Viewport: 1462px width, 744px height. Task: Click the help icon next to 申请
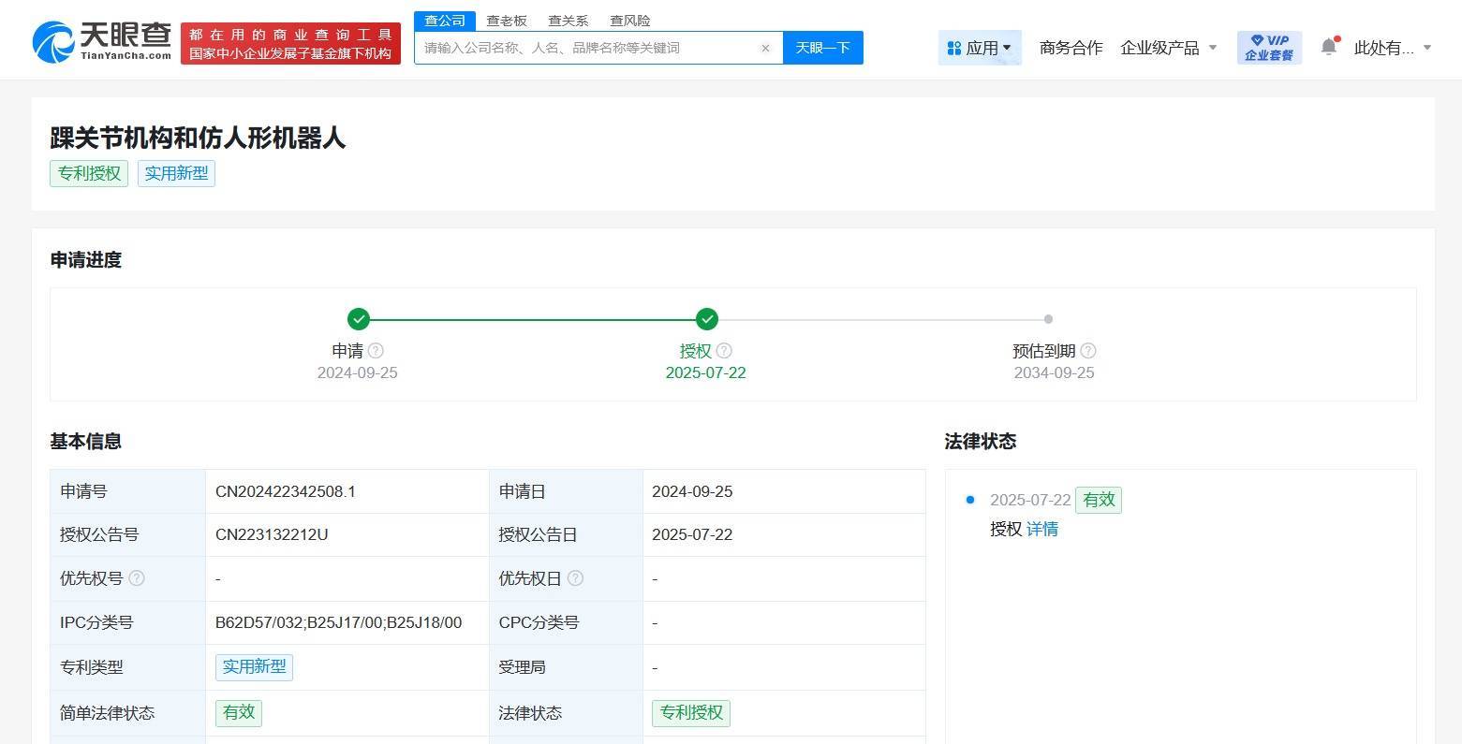click(376, 351)
